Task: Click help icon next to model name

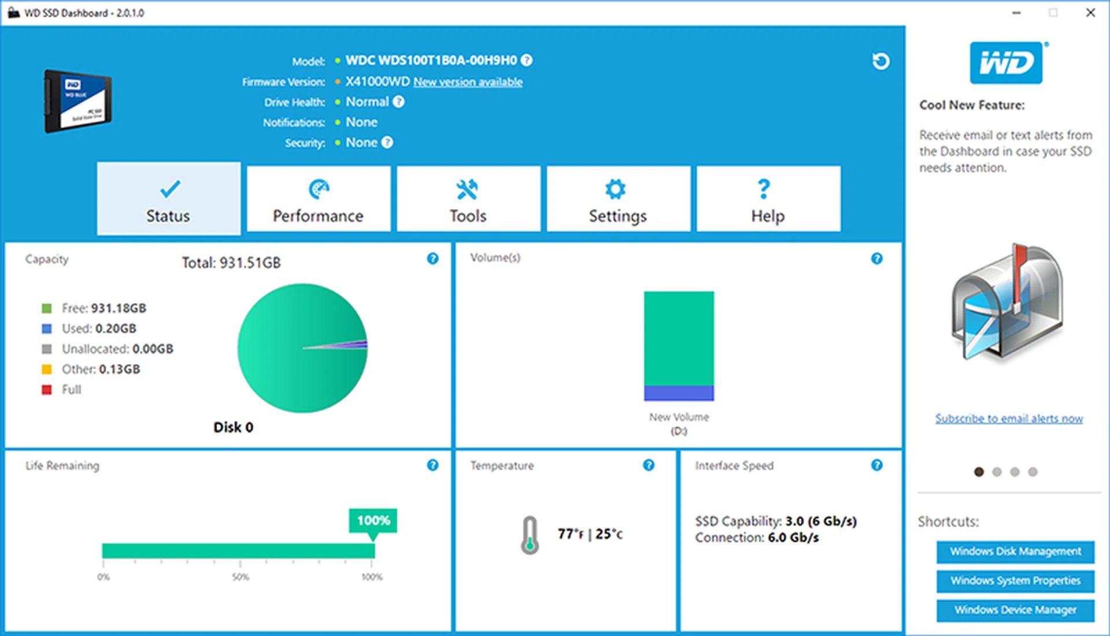Action: (x=526, y=60)
